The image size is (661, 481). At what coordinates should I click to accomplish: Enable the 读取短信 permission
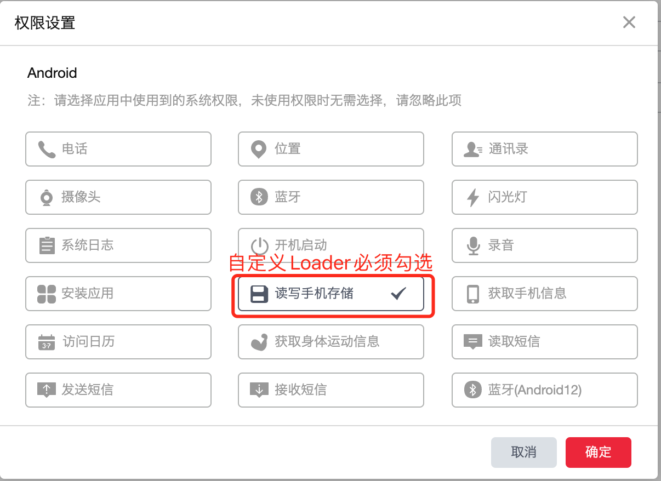[544, 342]
